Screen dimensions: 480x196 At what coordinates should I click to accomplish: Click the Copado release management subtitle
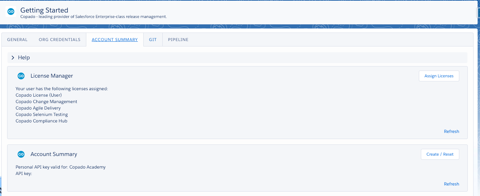[x=93, y=17]
